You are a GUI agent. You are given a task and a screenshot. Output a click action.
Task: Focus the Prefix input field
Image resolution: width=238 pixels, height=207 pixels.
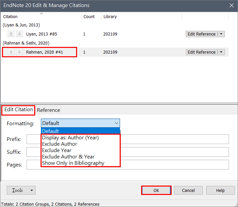tap(127, 139)
